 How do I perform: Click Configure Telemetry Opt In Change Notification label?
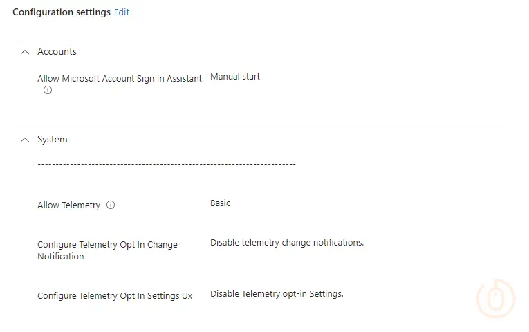pos(107,250)
